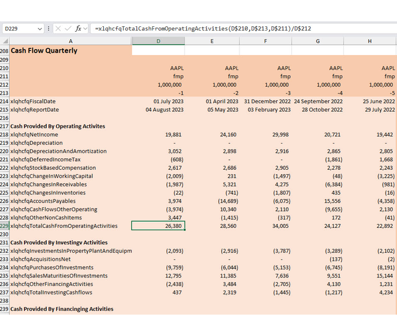
Task: Click cell with xlqhcfqFiscalDate label
Action: [71, 101]
